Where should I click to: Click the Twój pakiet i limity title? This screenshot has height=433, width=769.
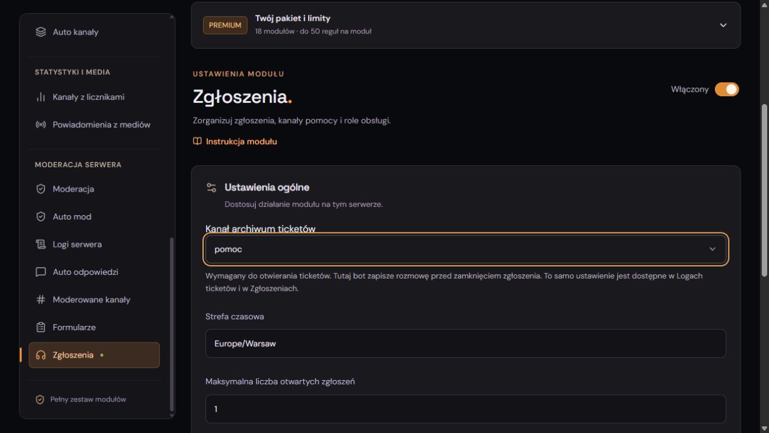pyautogui.click(x=292, y=18)
